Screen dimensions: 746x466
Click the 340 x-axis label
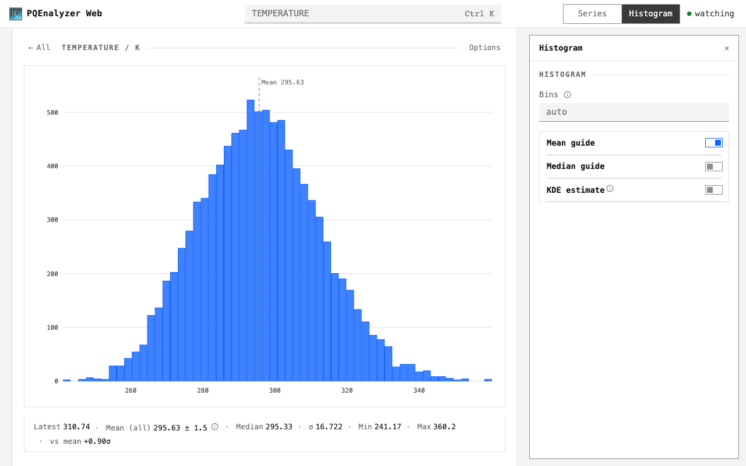[419, 390]
